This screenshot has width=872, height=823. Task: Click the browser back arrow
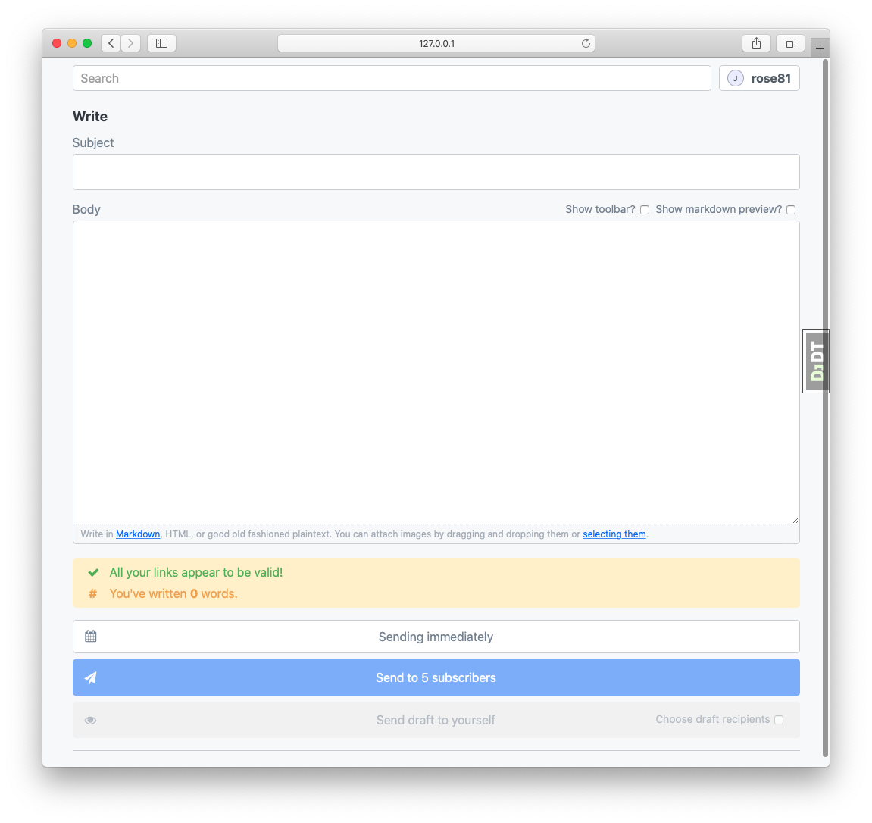point(111,43)
